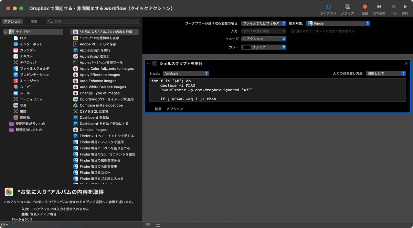Screen dimensions: 413x228
Task: Open the /bin/zsh shell dropdown
Action: pos(186,73)
